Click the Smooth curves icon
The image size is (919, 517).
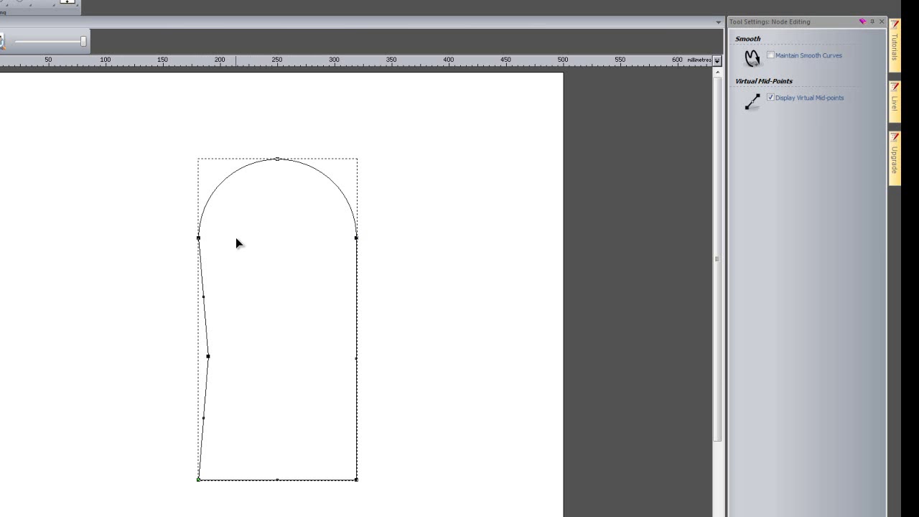[x=752, y=57]
